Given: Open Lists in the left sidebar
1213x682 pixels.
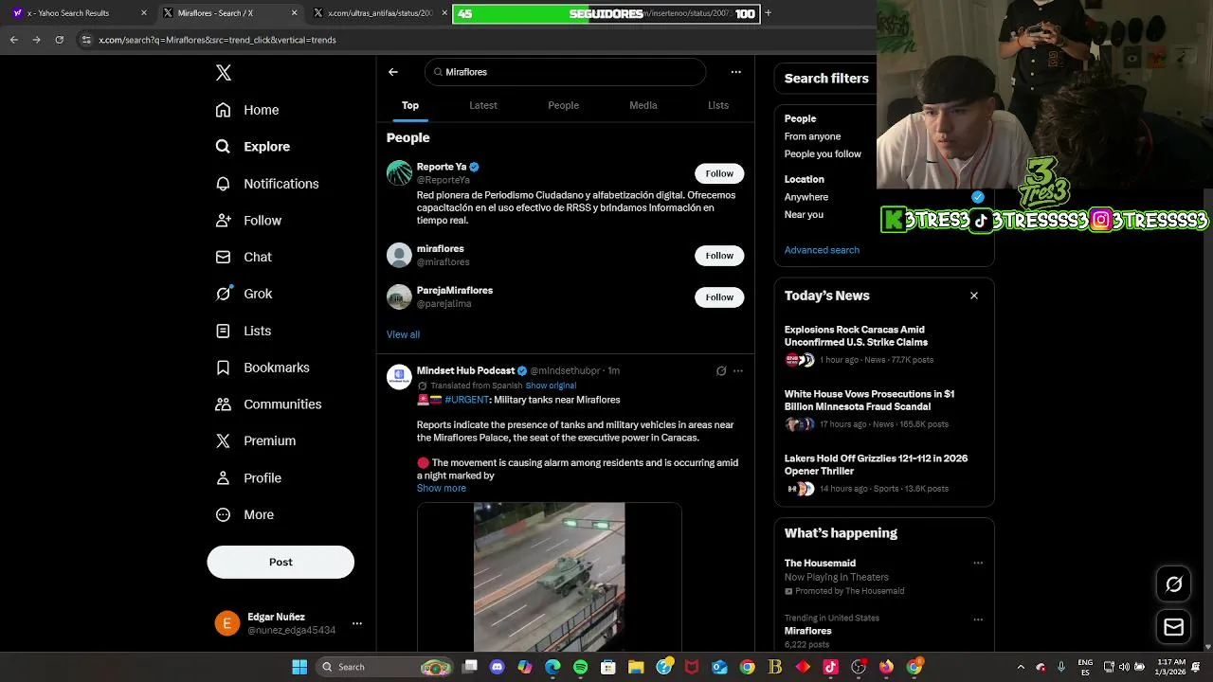Looking at the screenshot, I should pos(244,331).
